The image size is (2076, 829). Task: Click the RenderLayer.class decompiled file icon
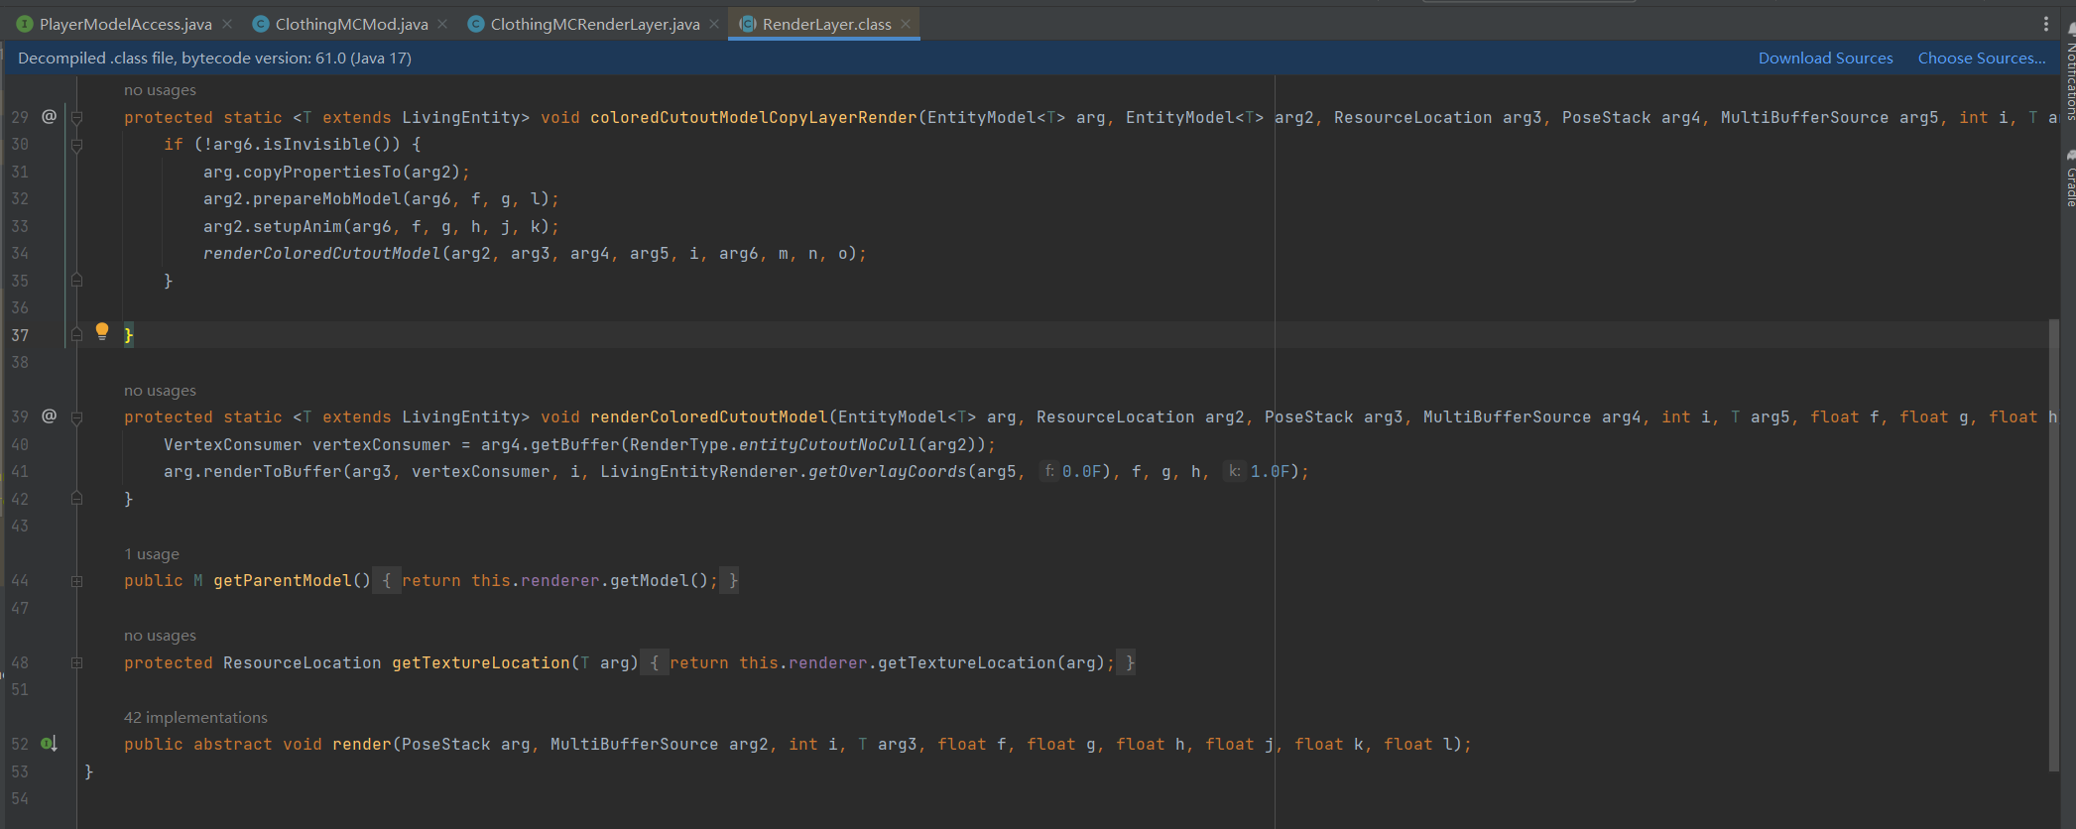pos(748,24)
